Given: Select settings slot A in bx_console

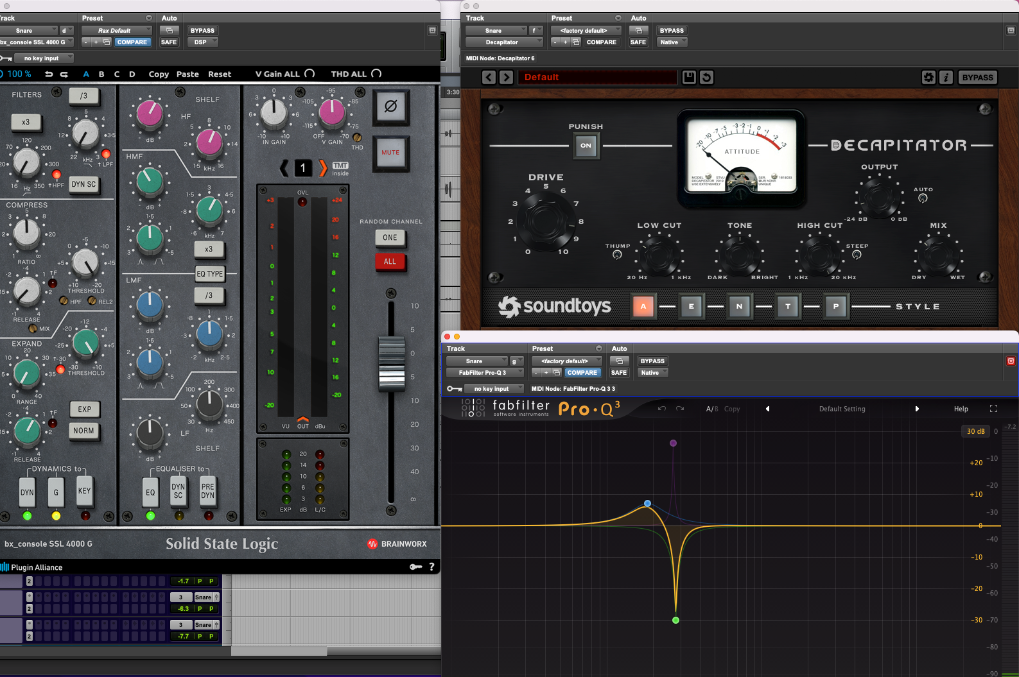Looking at the screenshot, I should (x=86, y=74).
